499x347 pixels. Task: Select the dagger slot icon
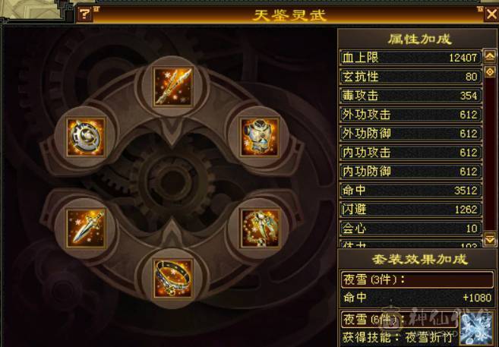[86, 228]
